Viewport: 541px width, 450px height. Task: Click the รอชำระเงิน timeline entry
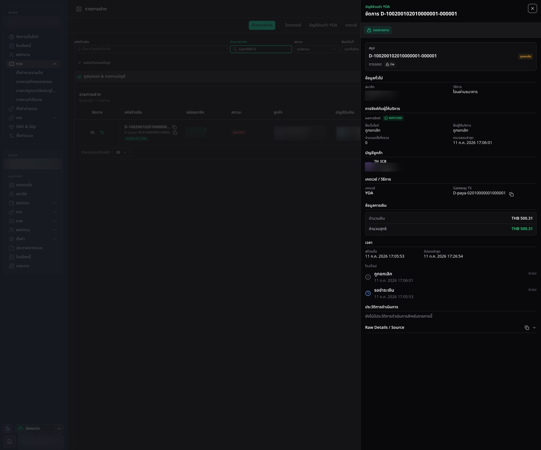click(x=451, y=294)
